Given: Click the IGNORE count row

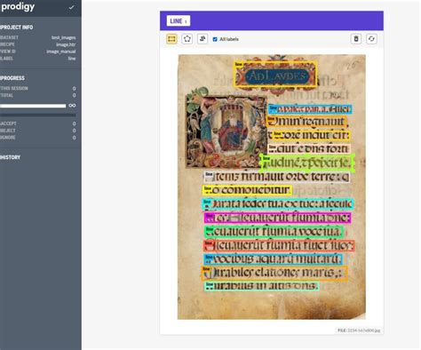Looking at the screenshot, I should point(38,138).
